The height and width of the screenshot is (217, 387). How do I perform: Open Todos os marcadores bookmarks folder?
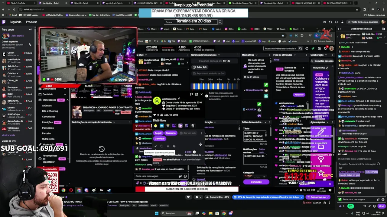pyautogui.click(x=375, y=15)
